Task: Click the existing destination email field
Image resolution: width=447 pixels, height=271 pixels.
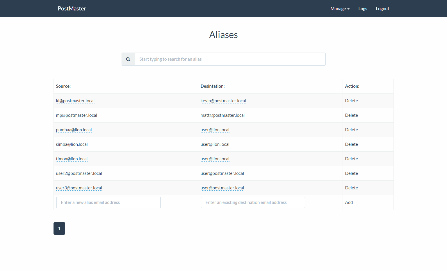Action: 253,202
